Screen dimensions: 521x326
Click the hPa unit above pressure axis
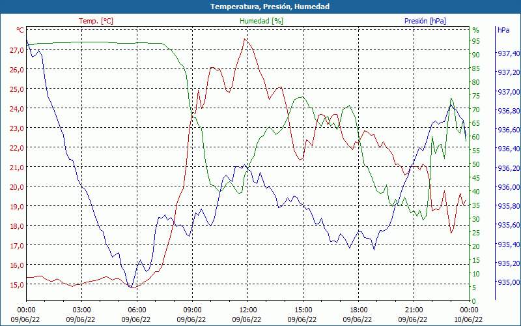click(503, 30)
